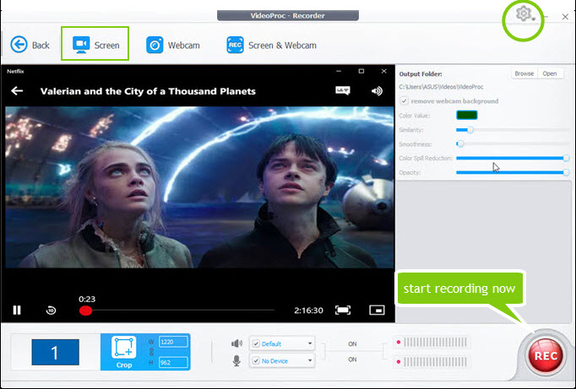Select Webcam recording mode
This screenshot has width=576, height=389.
(x=172, y=45)
